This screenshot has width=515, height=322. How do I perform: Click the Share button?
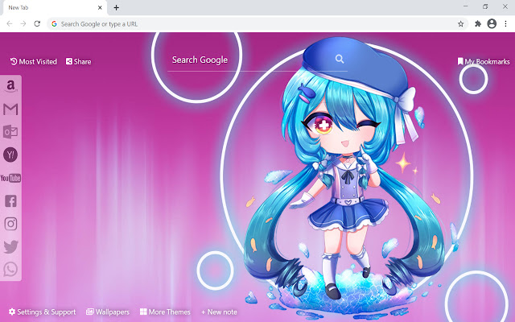[79, 61]
